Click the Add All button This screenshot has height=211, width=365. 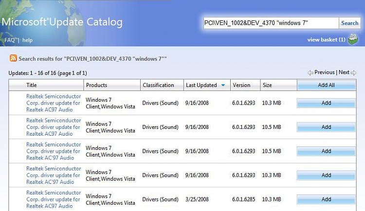(x=327, y=85)
